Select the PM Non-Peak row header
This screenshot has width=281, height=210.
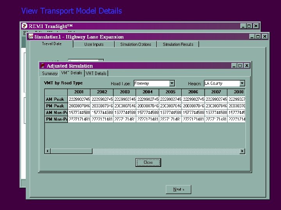tap(56, 119)
